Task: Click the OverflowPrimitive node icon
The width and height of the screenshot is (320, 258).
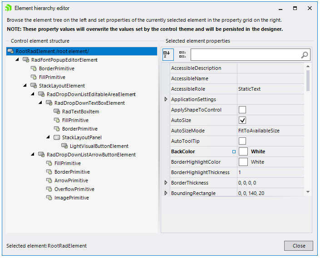Action: tap(49, 189)
